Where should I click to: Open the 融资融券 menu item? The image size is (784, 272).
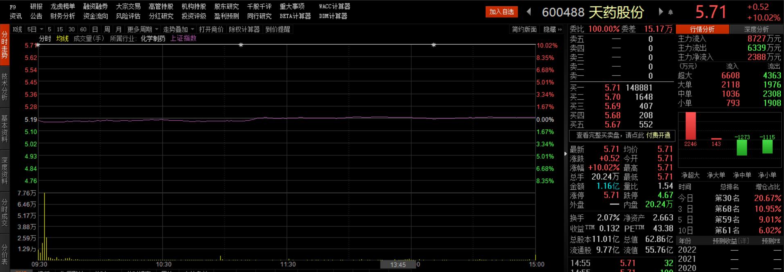(x=95, y=7)
